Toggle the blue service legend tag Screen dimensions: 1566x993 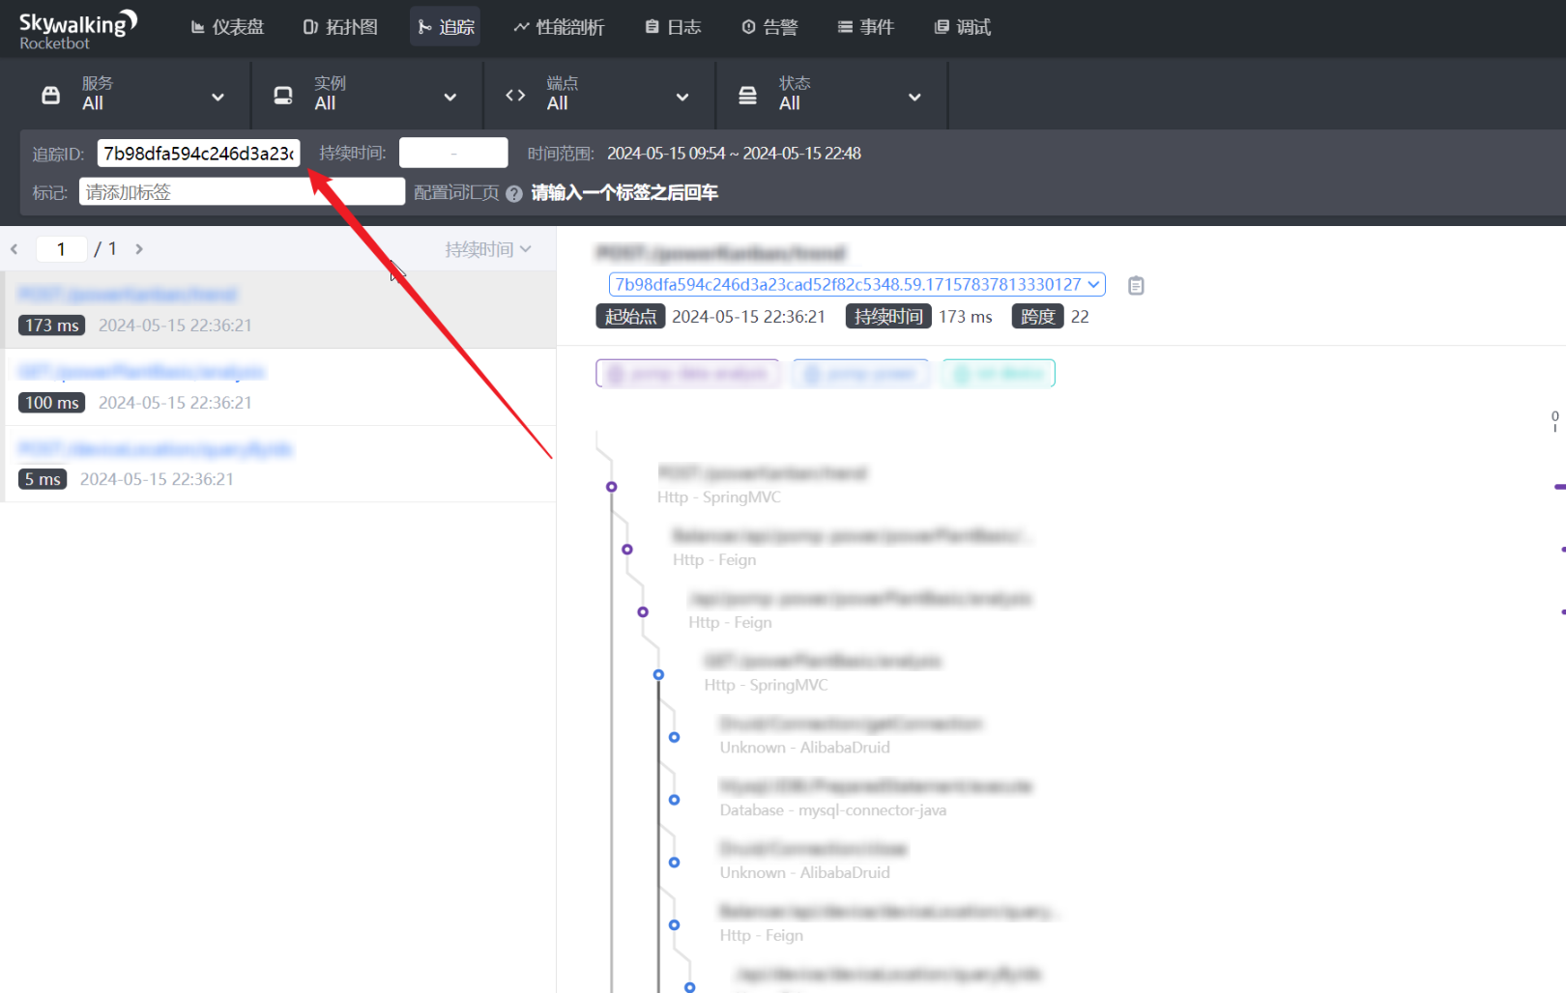pos(860,373)
